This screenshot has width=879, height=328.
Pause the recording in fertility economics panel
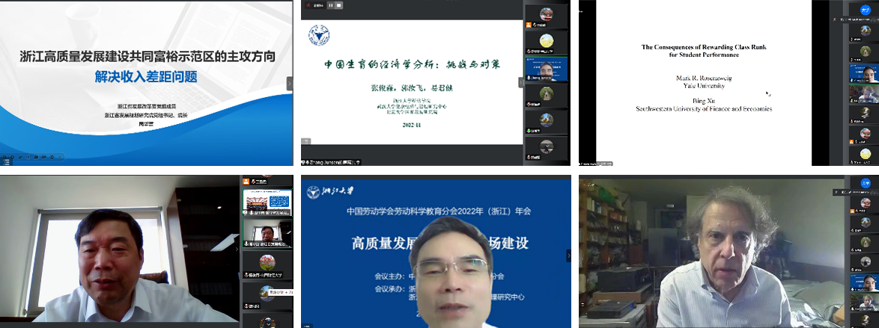coord(330,4)
